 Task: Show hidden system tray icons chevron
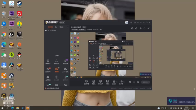coord(168,108)
